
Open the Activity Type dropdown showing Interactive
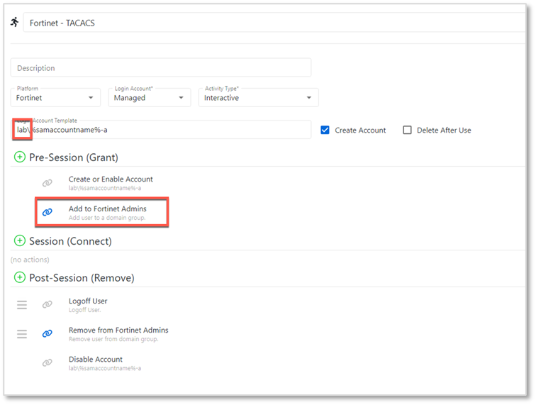(x=258, y=98)
